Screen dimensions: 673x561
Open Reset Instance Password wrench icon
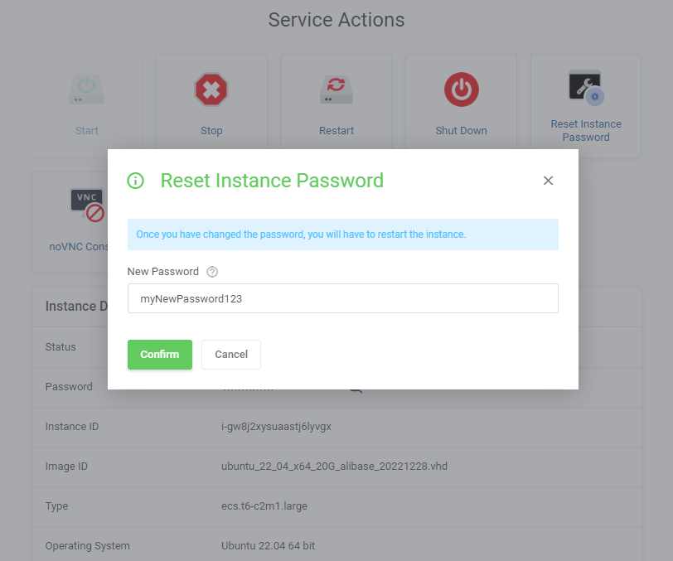point(586,88)
